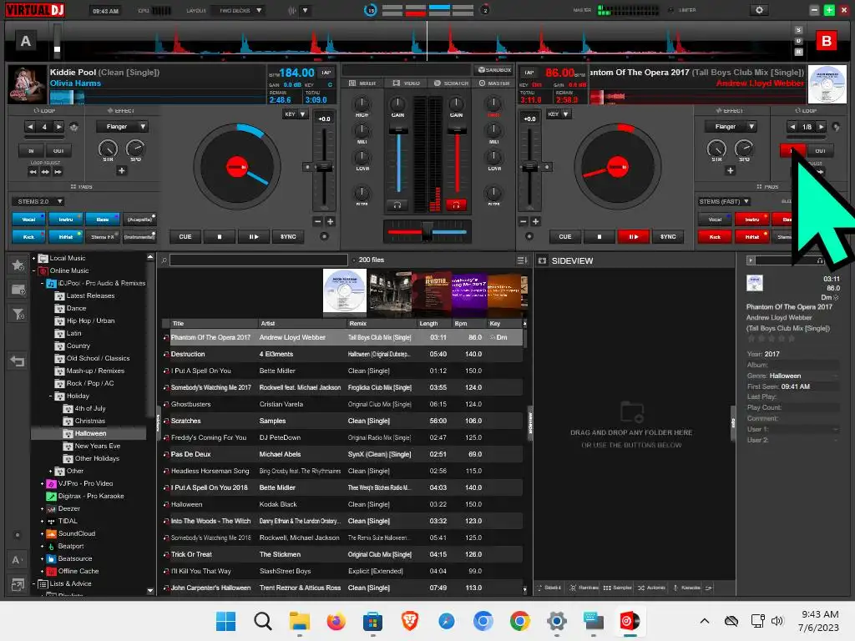This screenshot has height=641, width=855.
Task: Open sidebar favorites folder icon
Action: (x=18, y=265)
